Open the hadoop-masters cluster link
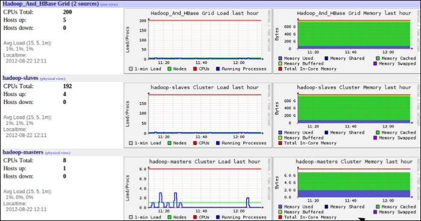 click(23, 152)
